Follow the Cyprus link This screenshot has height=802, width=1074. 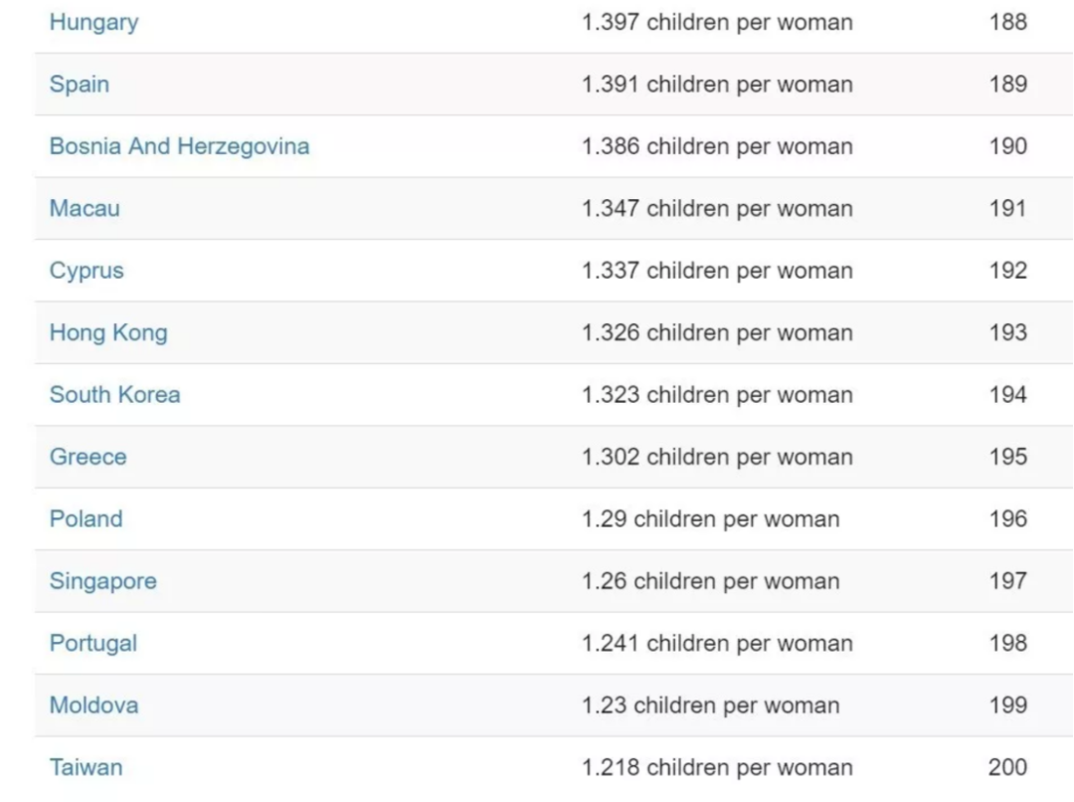click(87, 271)
